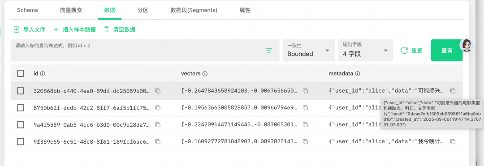The image size is (484, 166).
Task: Click the 重置 reset button
Action: tap(411, 51)
